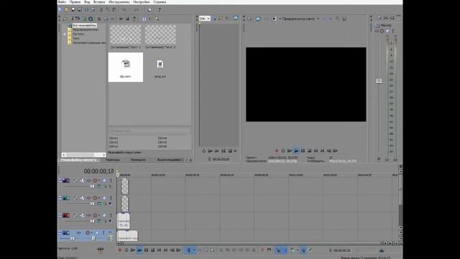Open the media Views dropdown arrow
This screenshot has width=460, height=259.
pyautogui.click(x=149, y=19)
